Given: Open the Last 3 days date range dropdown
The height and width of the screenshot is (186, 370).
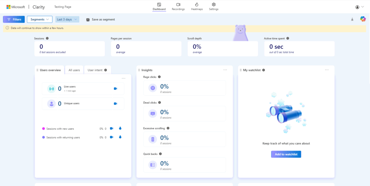Looking at the screenshot, I should 67,20.
